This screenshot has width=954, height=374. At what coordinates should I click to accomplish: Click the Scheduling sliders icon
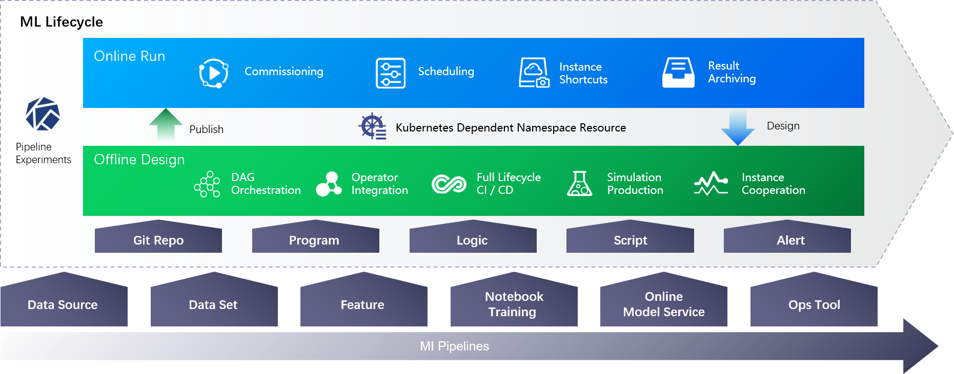pos(391,73)
